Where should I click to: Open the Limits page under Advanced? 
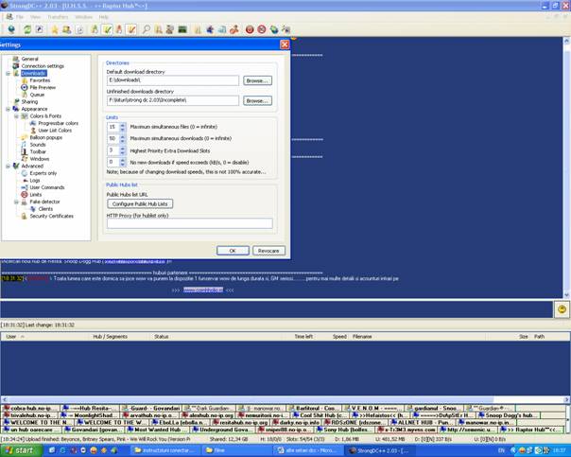click(35, 194)
